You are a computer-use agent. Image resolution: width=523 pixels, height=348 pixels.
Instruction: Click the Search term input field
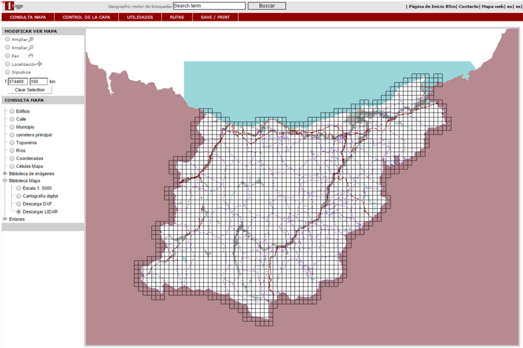tap(209, 6)
